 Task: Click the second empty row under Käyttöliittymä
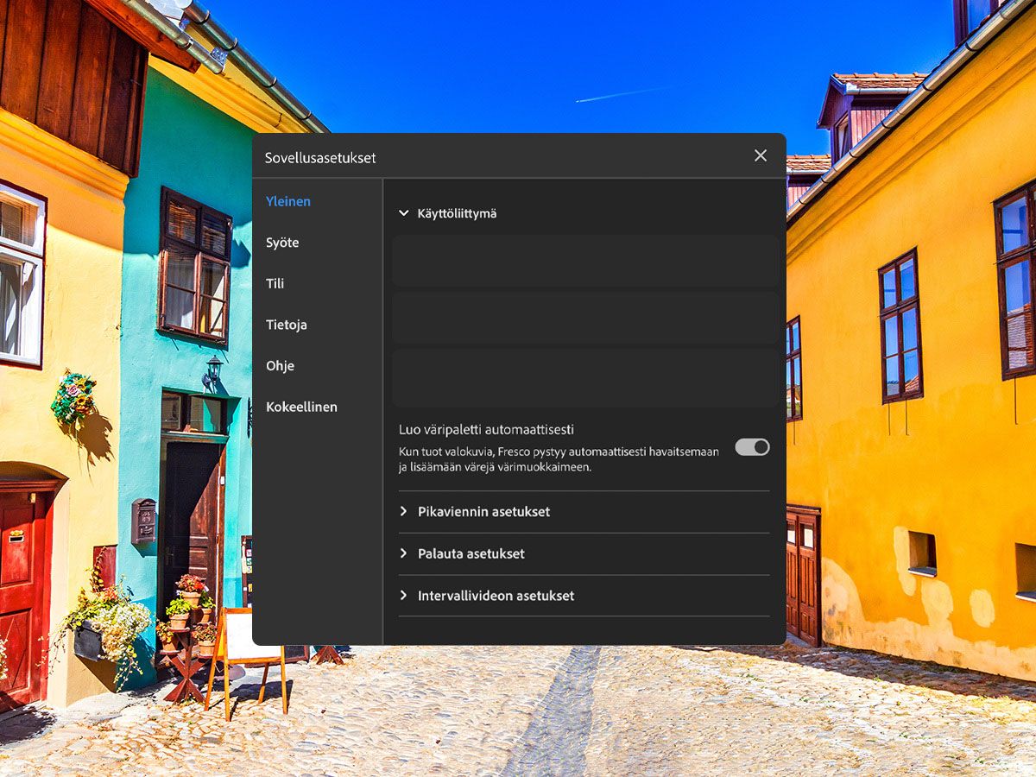[585, 318]
